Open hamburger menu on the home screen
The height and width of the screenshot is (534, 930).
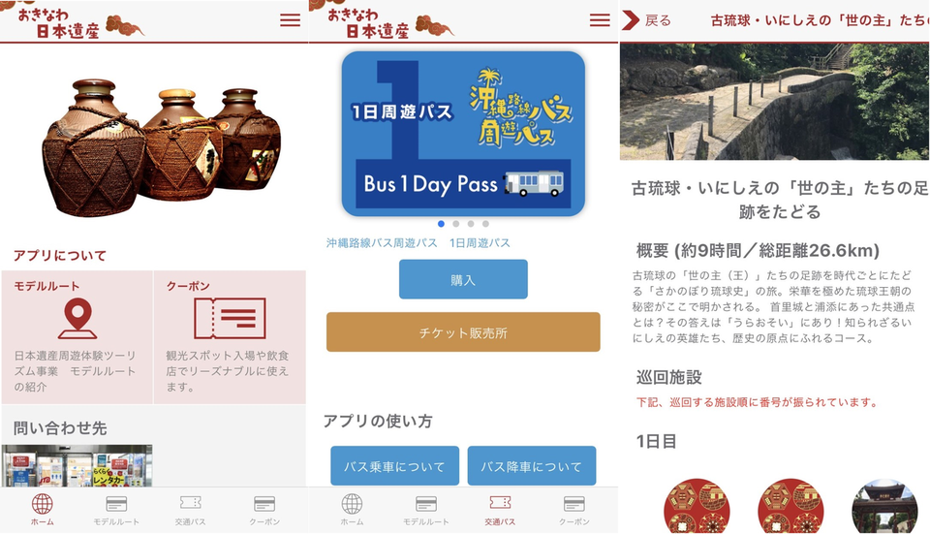pyautogui.click(x=290, y=20)
